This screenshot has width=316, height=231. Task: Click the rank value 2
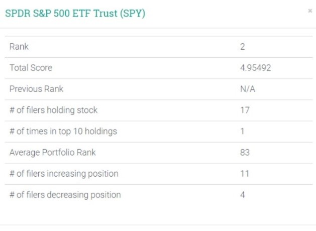(x=243, y=47)
